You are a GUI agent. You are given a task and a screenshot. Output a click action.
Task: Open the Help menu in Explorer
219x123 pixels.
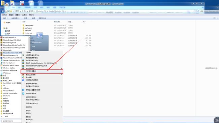tap(31, 15)
